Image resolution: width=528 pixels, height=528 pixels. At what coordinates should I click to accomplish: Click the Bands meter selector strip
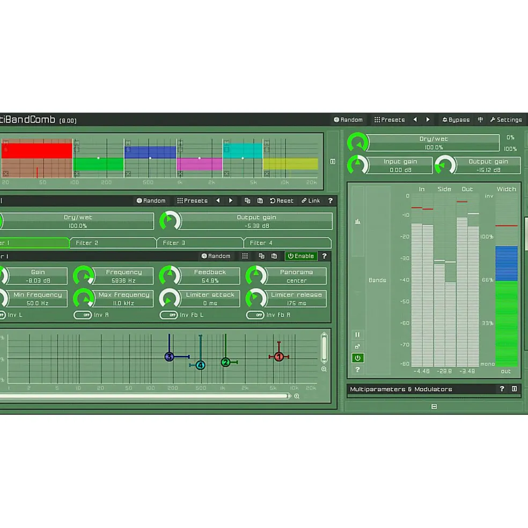click(x=377, y=280)
